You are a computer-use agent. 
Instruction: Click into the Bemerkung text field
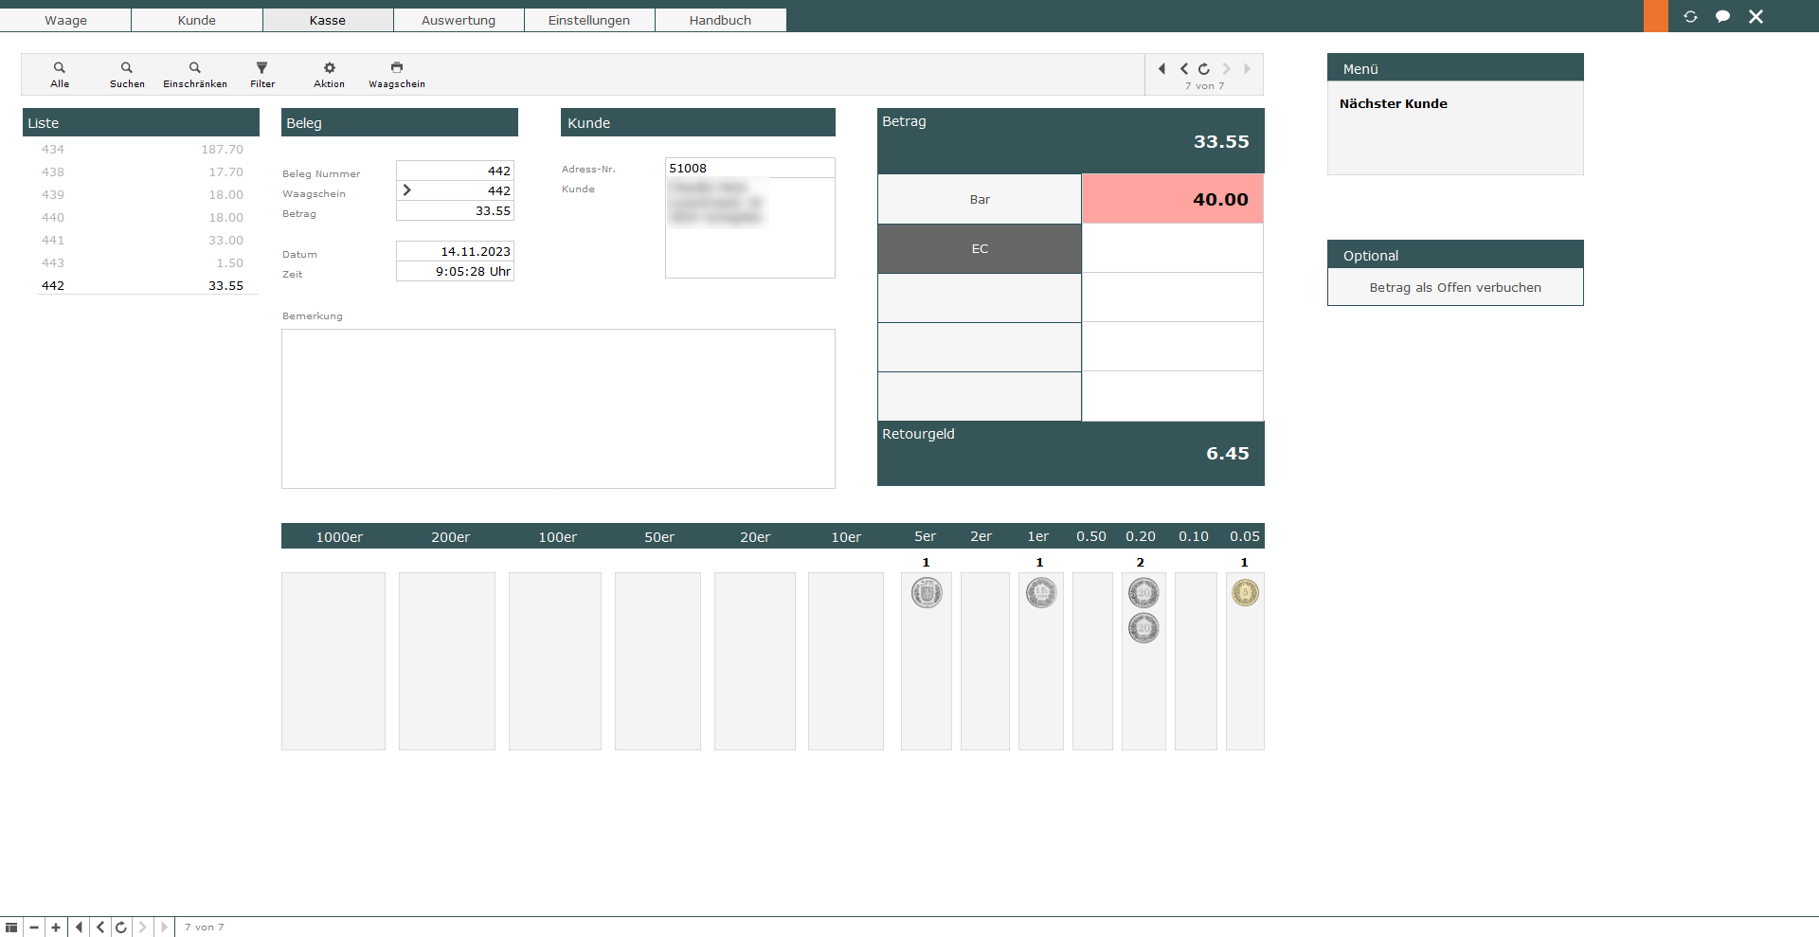tap(558, 408)
